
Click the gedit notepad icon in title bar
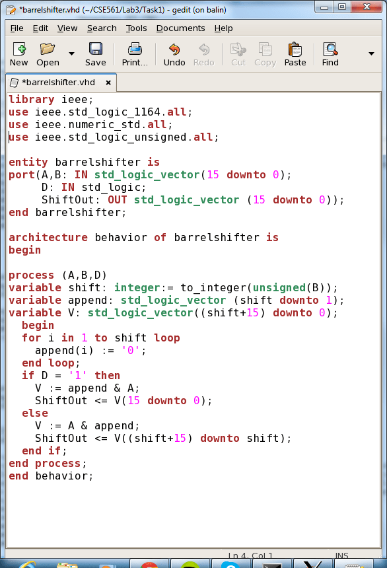click(x=11, y=10)
